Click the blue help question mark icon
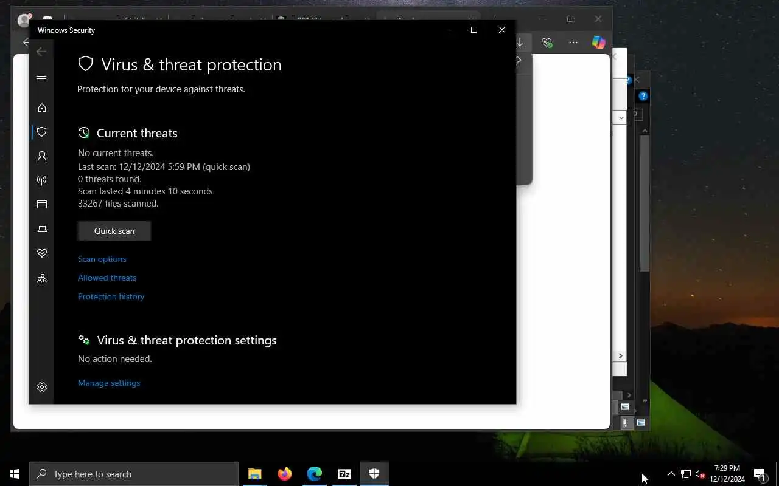The width and height of the screenshot is (779, 486). (643, 96)
